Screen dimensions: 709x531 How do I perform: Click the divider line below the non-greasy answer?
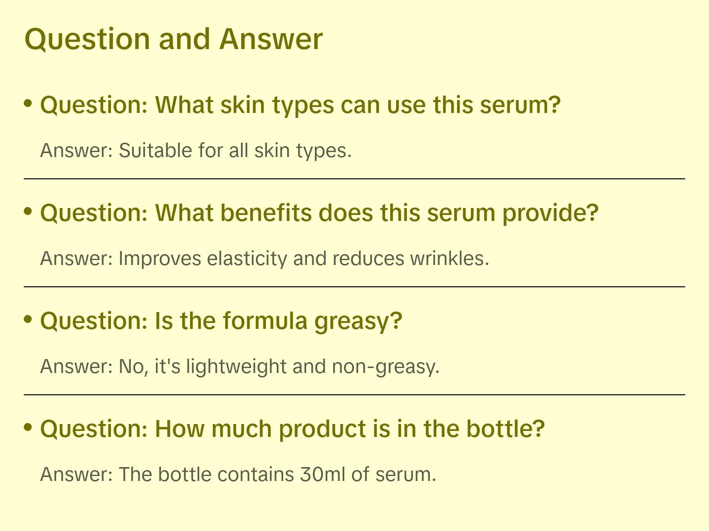[354, 395]
